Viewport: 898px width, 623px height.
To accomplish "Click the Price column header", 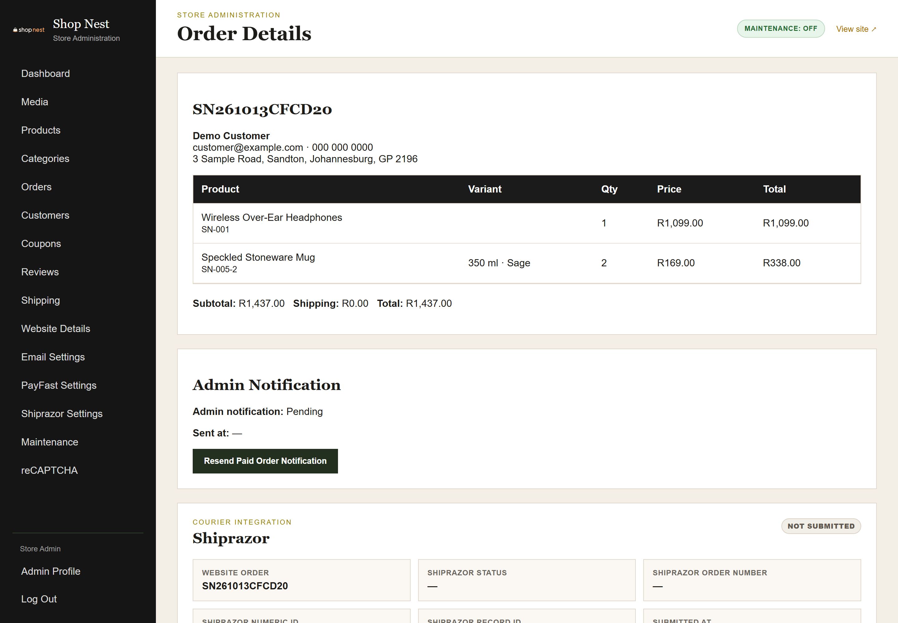I will pyautogui.click(x=669, y=189).
